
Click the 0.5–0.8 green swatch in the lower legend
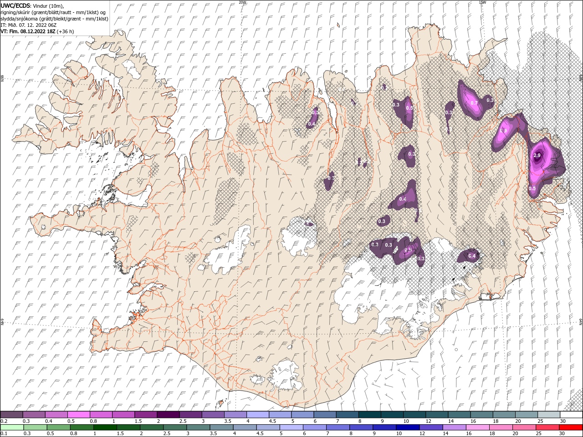click(x=58, y=427)
